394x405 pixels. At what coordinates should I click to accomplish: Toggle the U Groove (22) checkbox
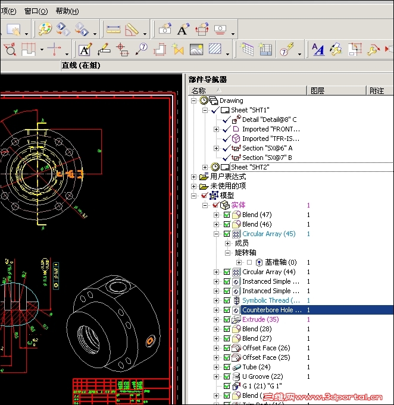coord(227,376)
